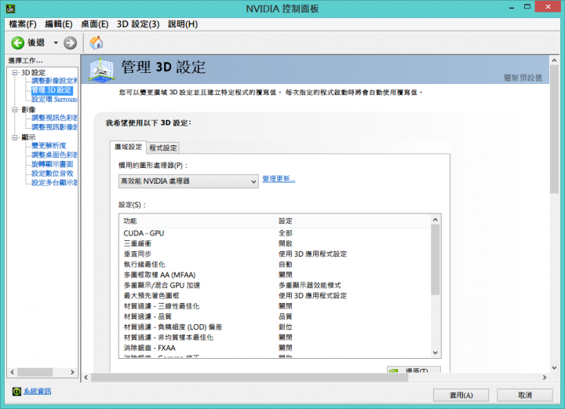Click main panel scroll-down arrow
Screen dimensions: 565x409
click(555, 368)
